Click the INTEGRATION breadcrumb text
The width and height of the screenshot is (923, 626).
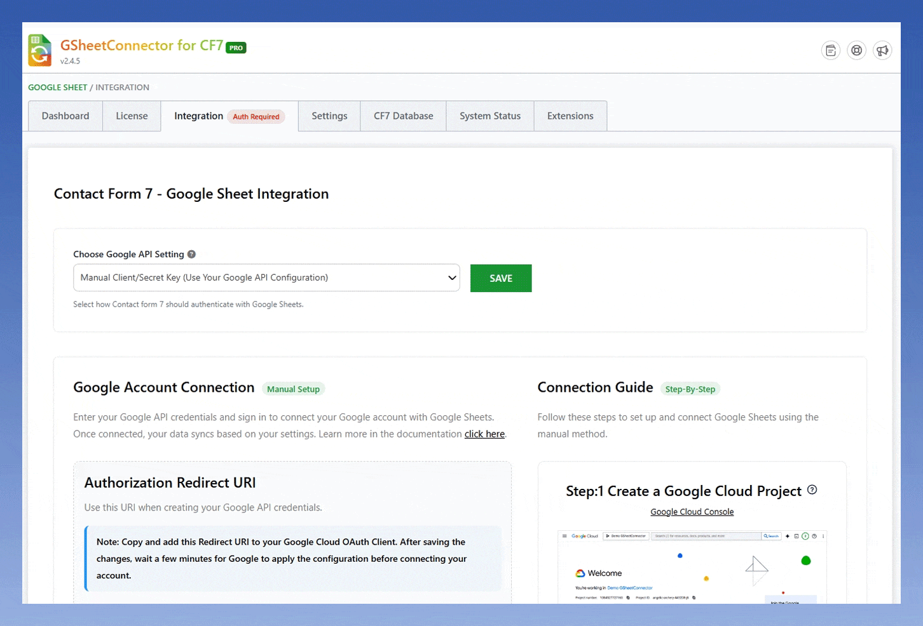pyautogui.click(x=122, y=88)
